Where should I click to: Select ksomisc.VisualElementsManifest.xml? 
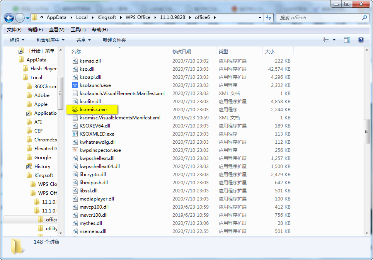[120, 118]
